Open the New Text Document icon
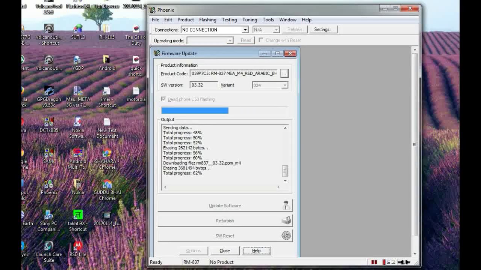481x270 pixels. point(107,128)
